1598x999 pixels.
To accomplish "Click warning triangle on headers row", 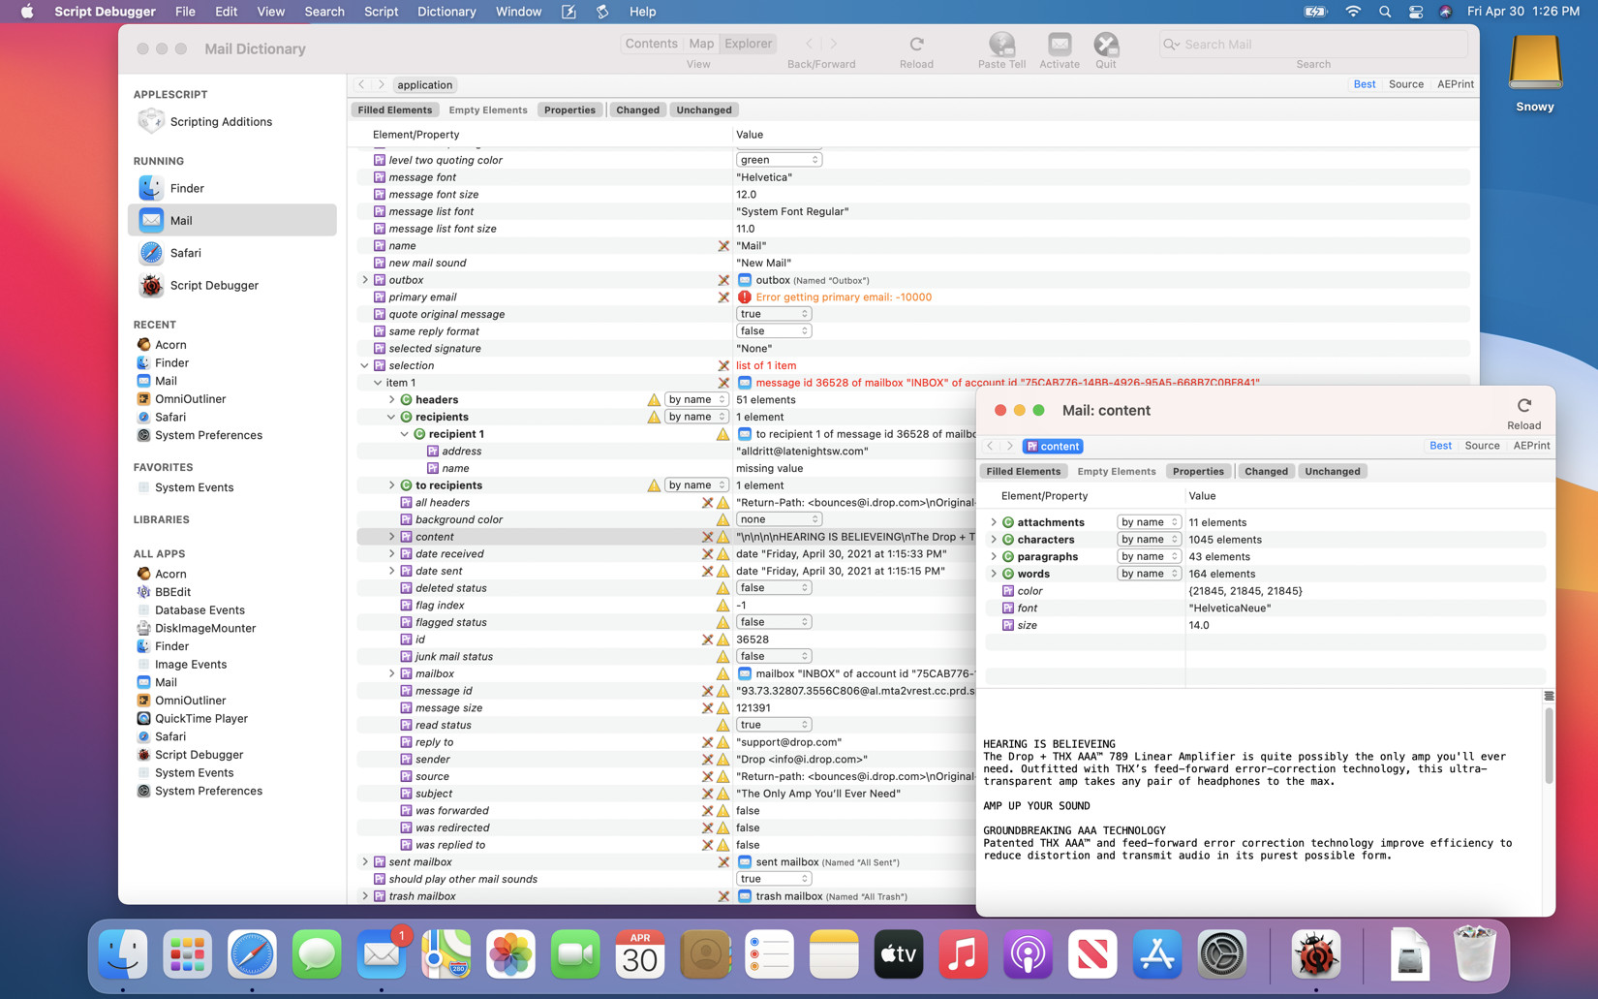I will coord(654,400).
